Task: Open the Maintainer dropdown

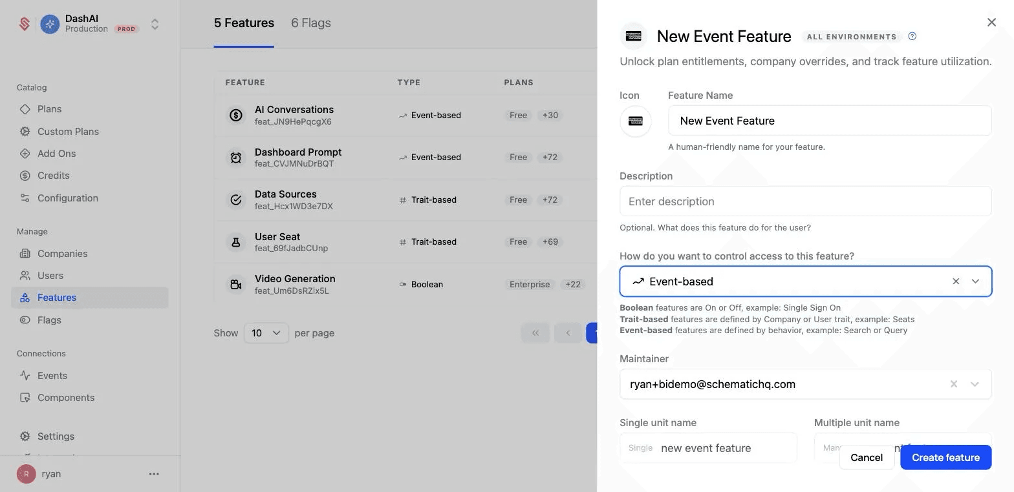Action: click(975, 384)
